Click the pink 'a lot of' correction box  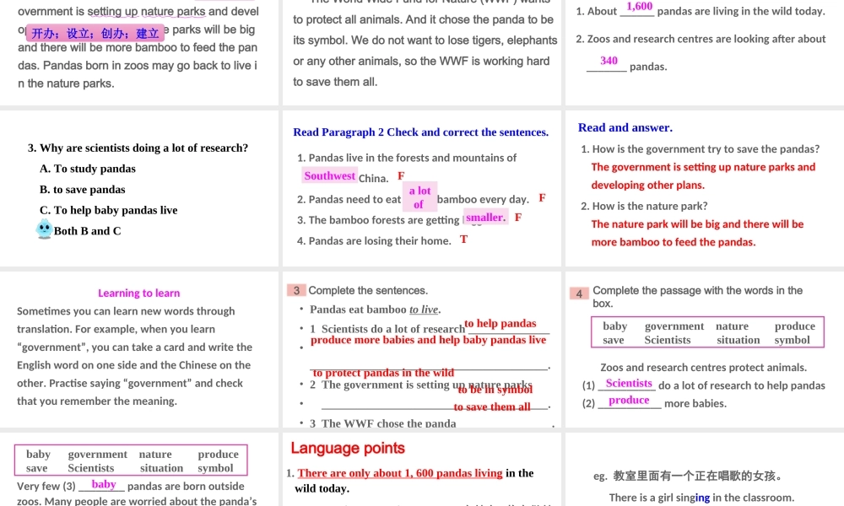tap(419, 197)
